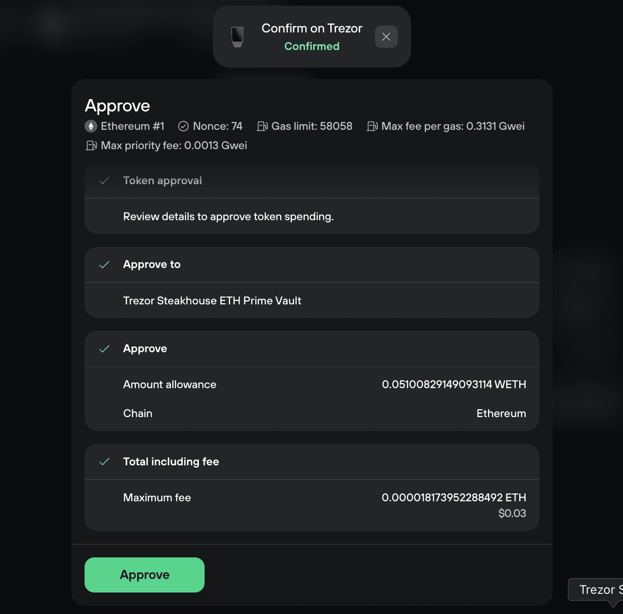Click the nonce checkmark circle icon

(x=183, y=126)
